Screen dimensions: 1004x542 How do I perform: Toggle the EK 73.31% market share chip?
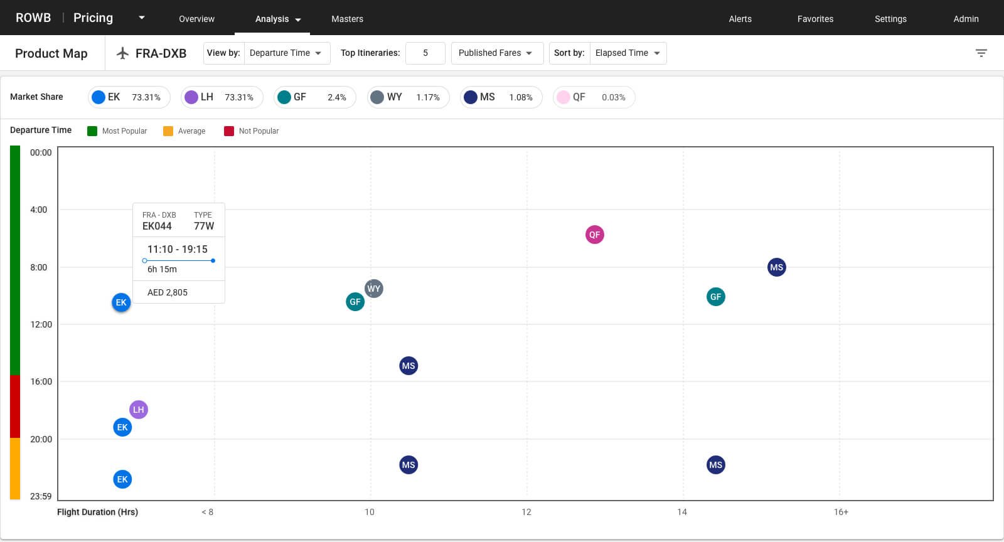[x=129, y=97]
